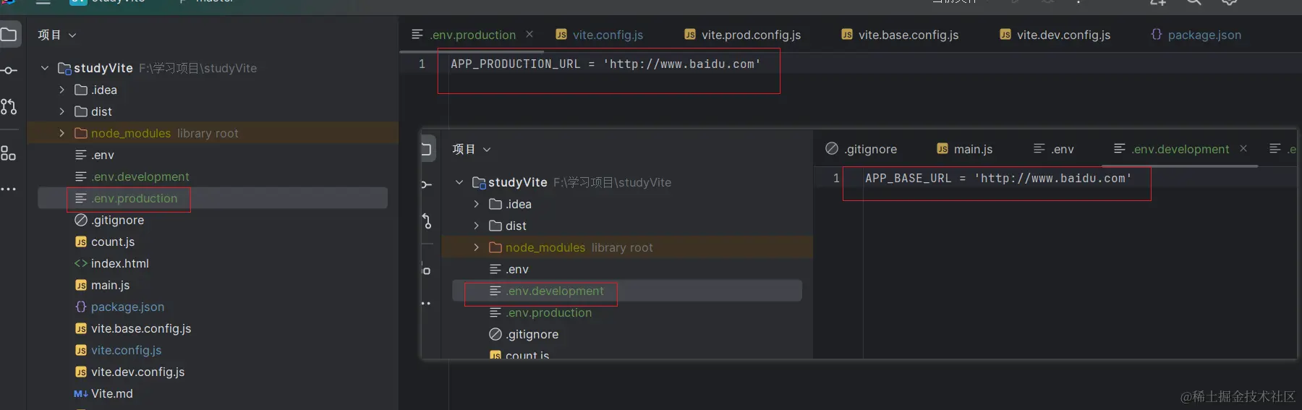The width and height of the screenshot is (1302, 410).
Task: Select .env.production in inset tree
Action: 541,312
